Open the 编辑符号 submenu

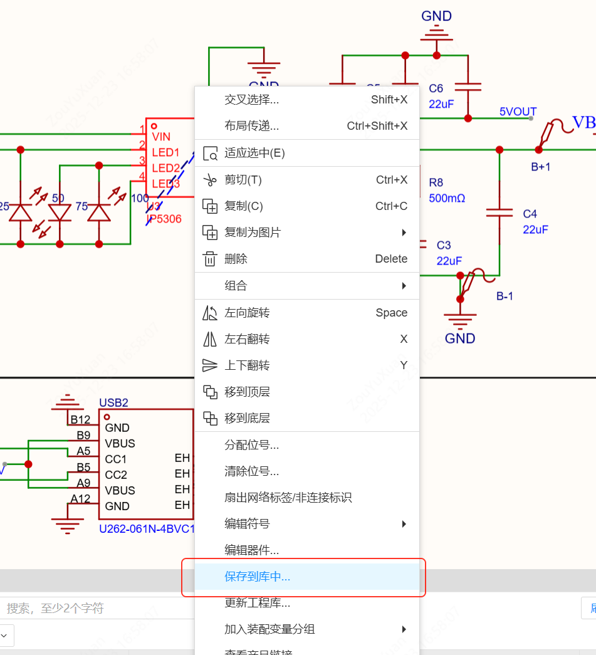[x=404, y=524]
